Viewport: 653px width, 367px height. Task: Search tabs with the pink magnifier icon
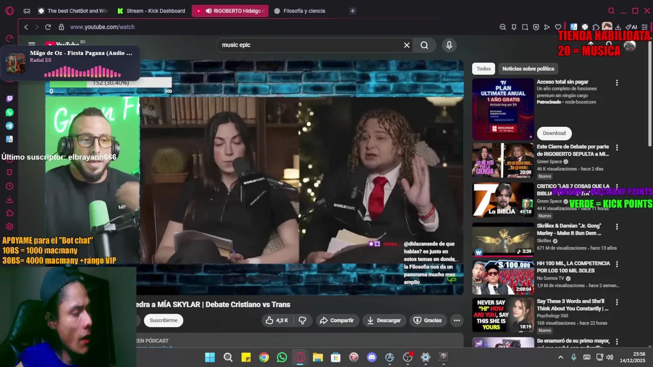coord(611,11)
